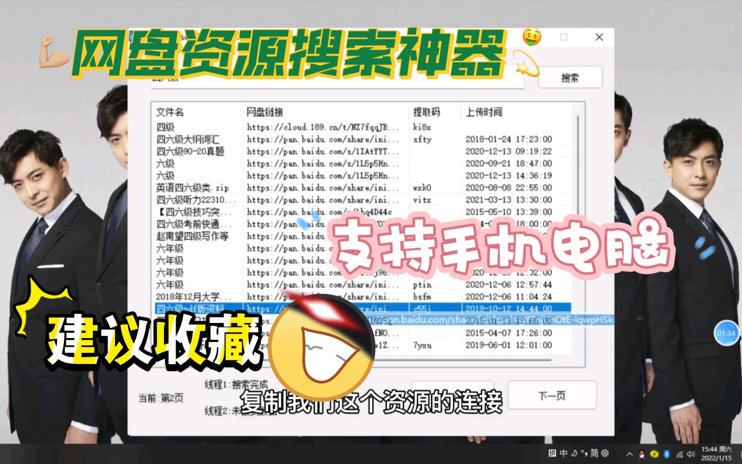Expand hidden tray icons with the chevron
This screenshot has height=464, width=742.
pyautogui.click(x=629, y=454)
